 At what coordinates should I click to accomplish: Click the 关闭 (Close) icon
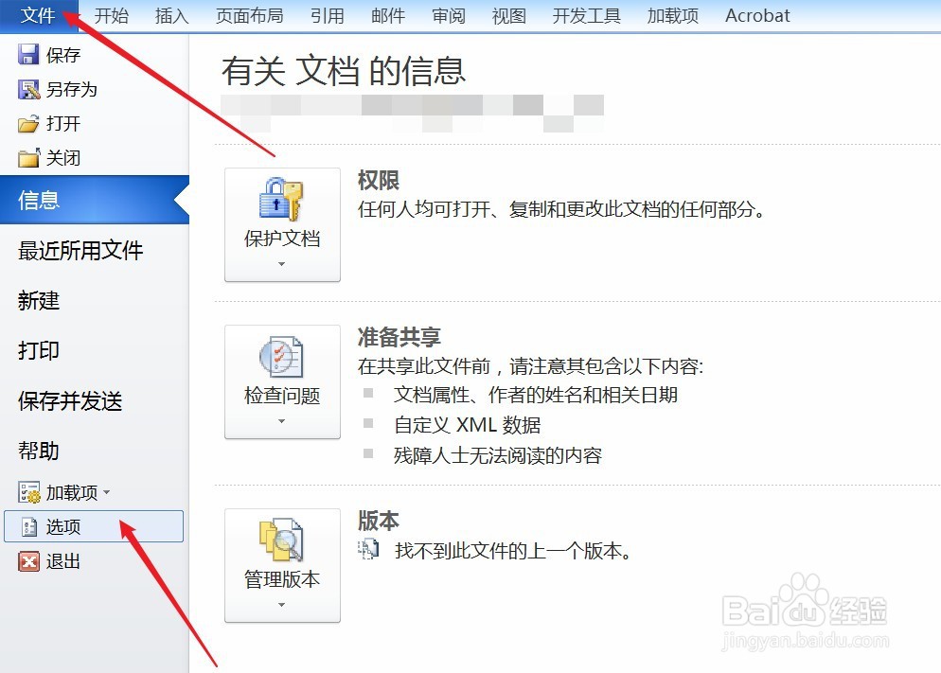(x=27, y=157)
